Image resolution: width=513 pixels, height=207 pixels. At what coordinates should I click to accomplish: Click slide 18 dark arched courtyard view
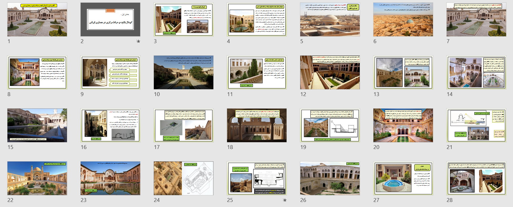[x=257, y=126]
